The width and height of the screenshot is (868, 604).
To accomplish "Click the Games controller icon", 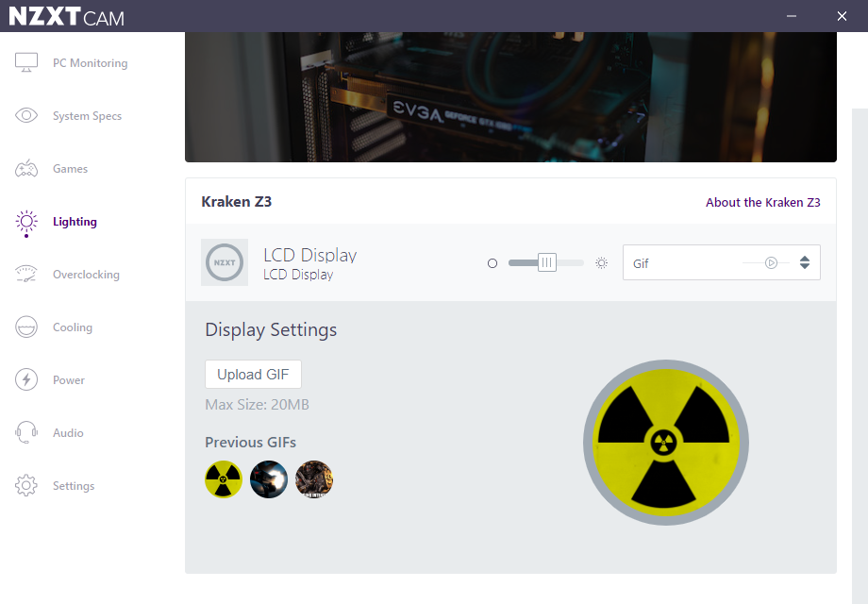I will (x=26, y=168).
